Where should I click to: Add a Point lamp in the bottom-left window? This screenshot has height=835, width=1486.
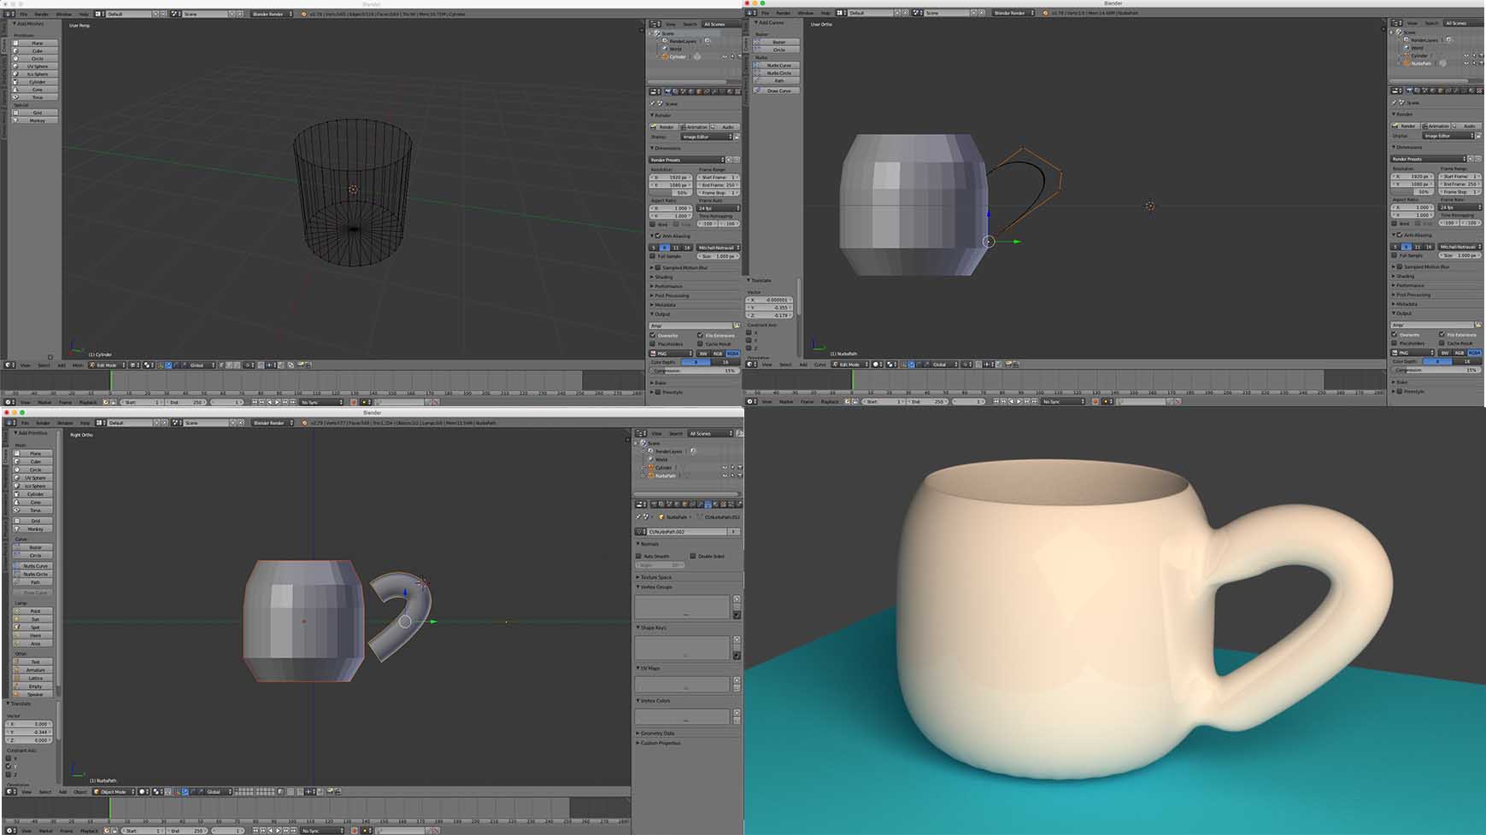click(34, 611)
